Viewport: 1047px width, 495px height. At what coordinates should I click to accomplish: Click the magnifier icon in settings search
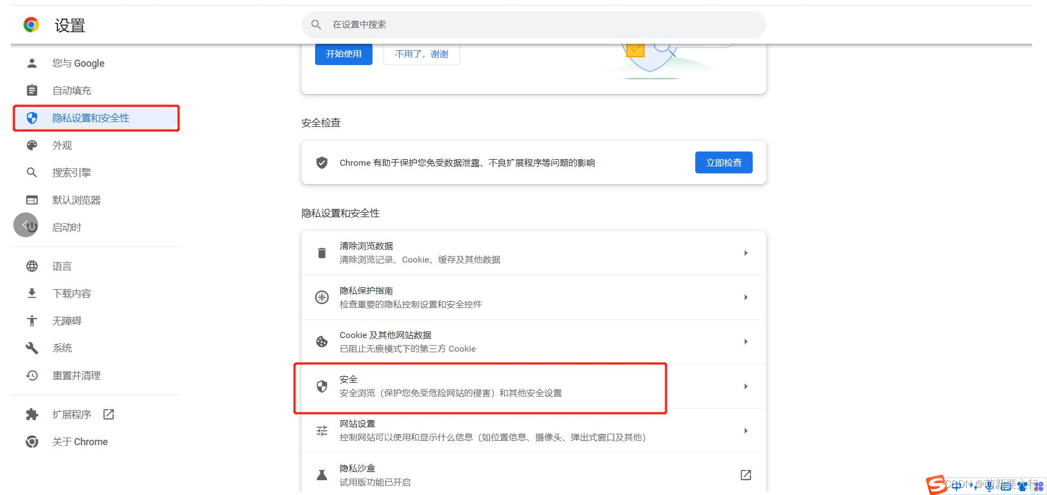[316, 25]
